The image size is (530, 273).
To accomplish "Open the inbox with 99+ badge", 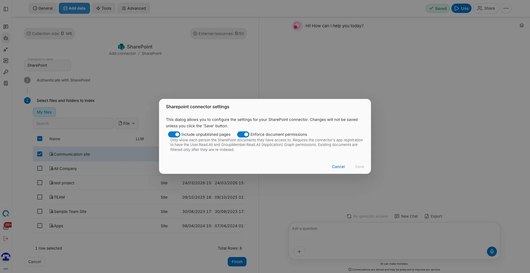I will click(7, 226).
